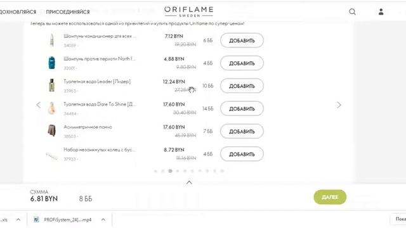
Task: Open product 'Шампунь против перхоти North'
Action: point(100,59)
